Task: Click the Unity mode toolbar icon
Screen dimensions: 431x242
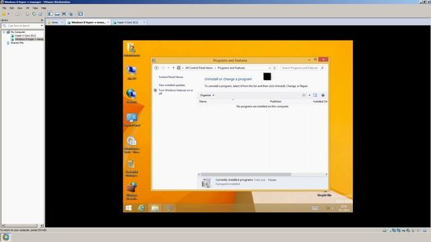Action: click(71, 13)
